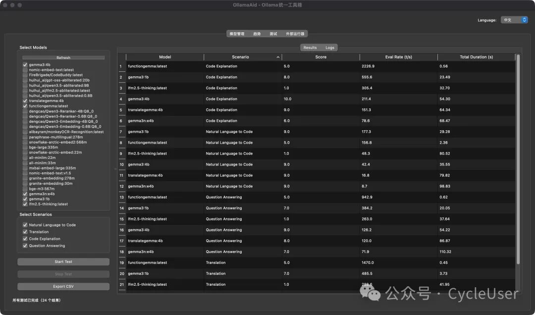The image size is (535, 315).
Task: Select row 1 header in results table
Action: point(122,66)
